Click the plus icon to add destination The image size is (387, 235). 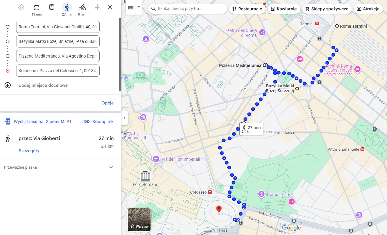point(8,85)
